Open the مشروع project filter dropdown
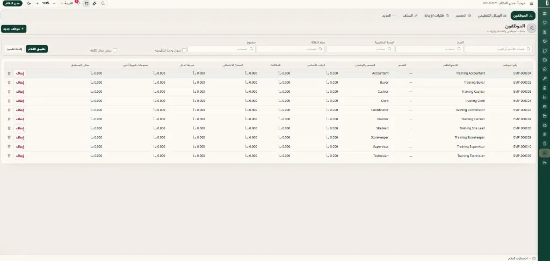 pyautogui.click(x=221, y=49)
